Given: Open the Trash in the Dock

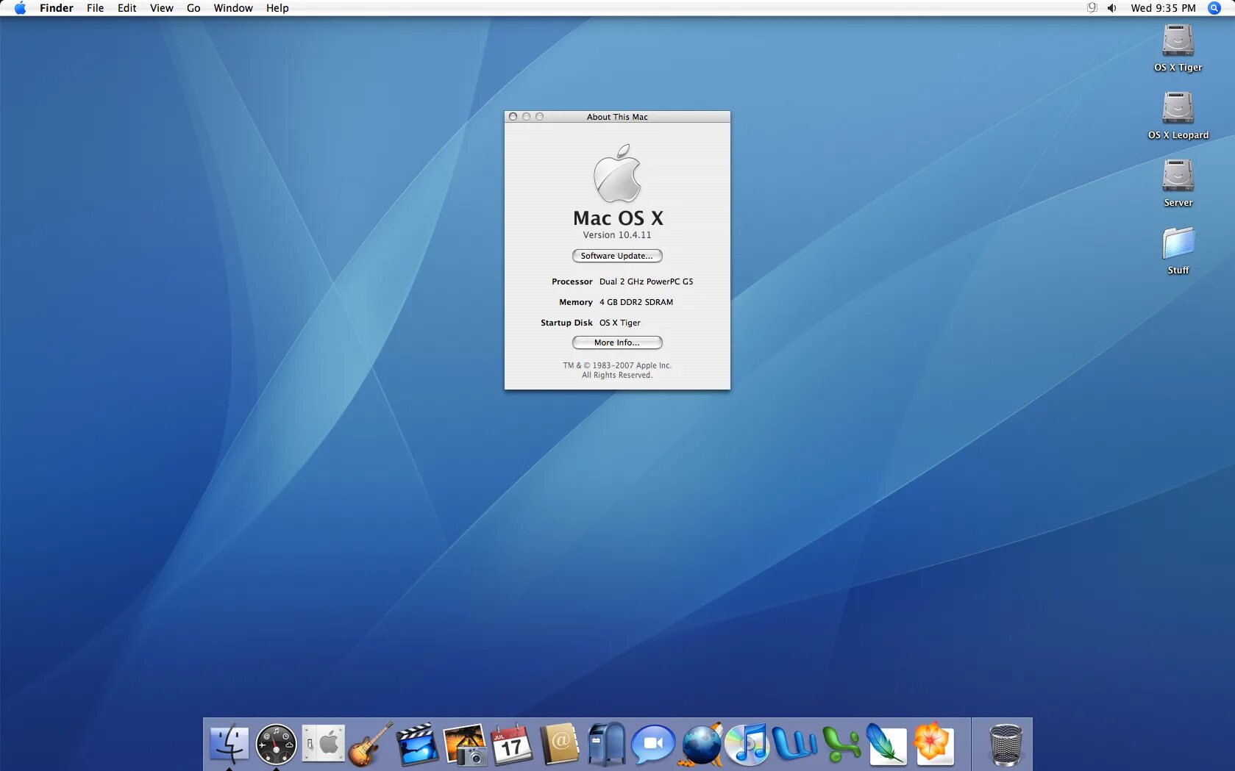Looking at the screenshot, I should point(1006,745).
